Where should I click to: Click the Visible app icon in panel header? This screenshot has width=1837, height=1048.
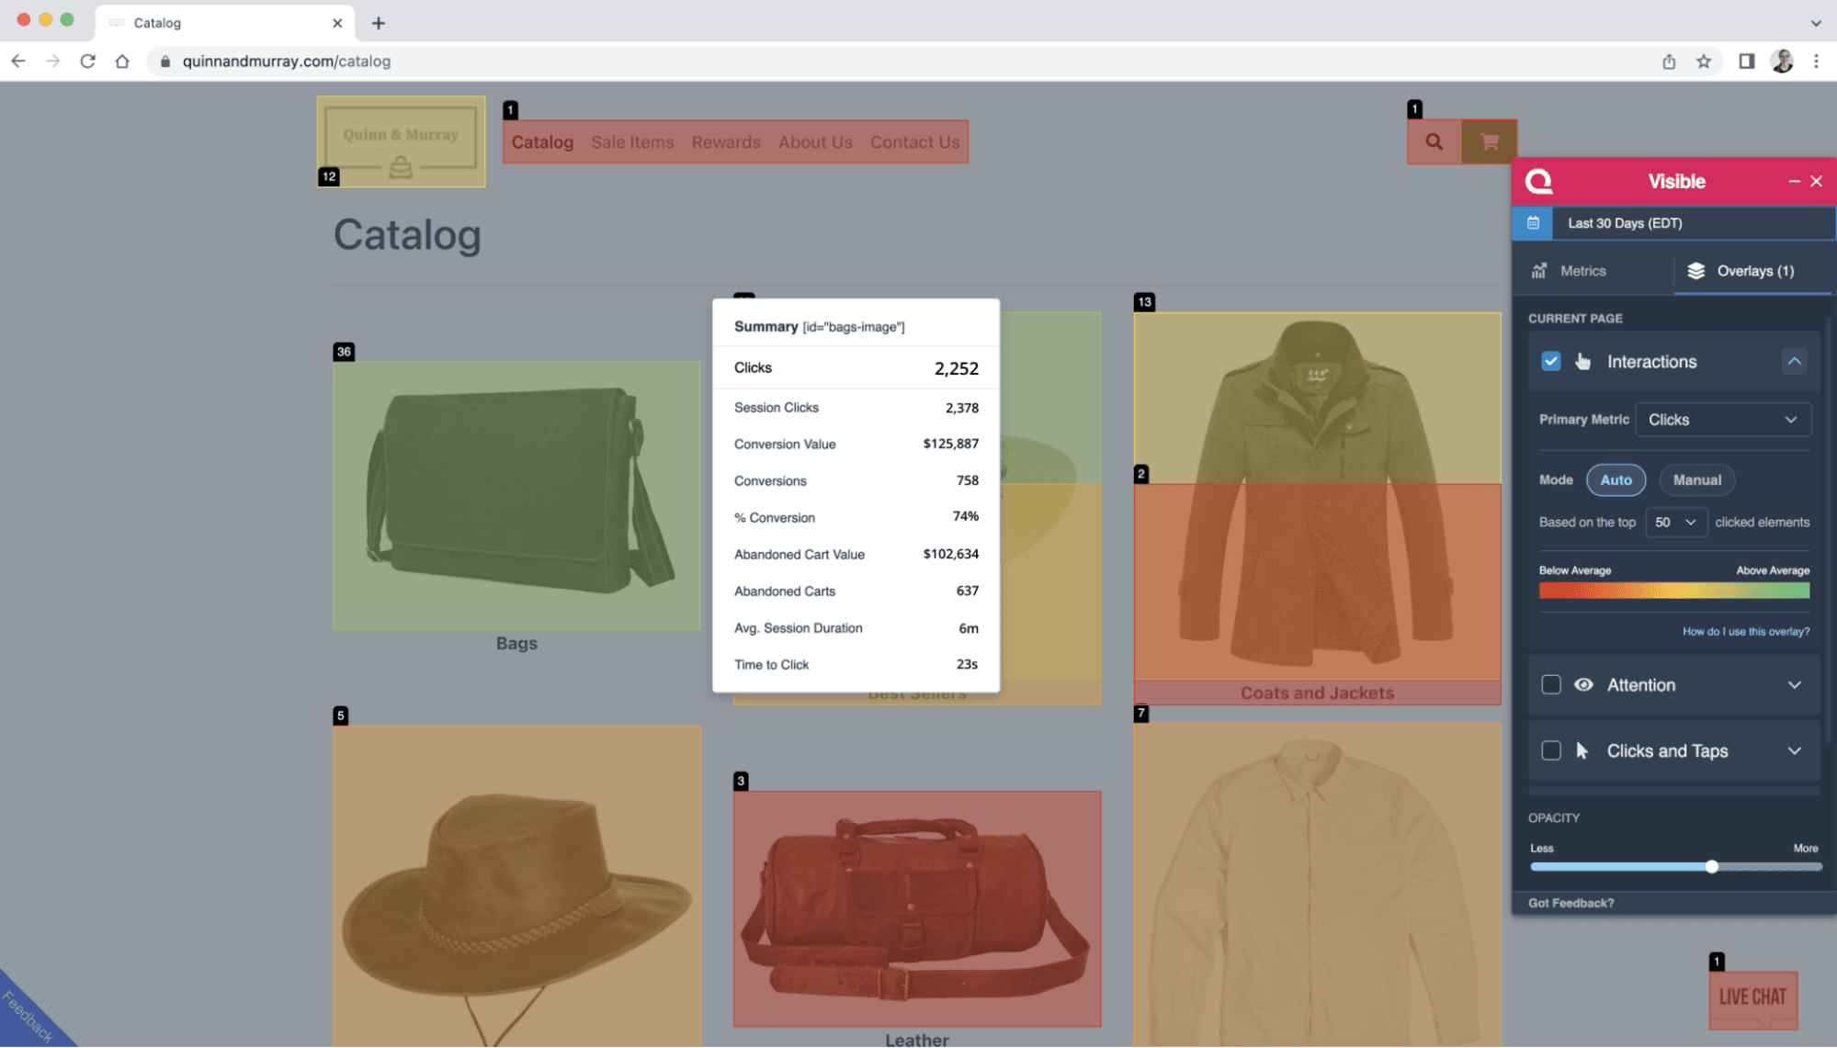[1538, 180]
